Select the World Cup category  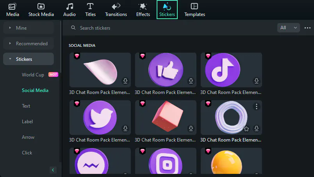(33, 75)
